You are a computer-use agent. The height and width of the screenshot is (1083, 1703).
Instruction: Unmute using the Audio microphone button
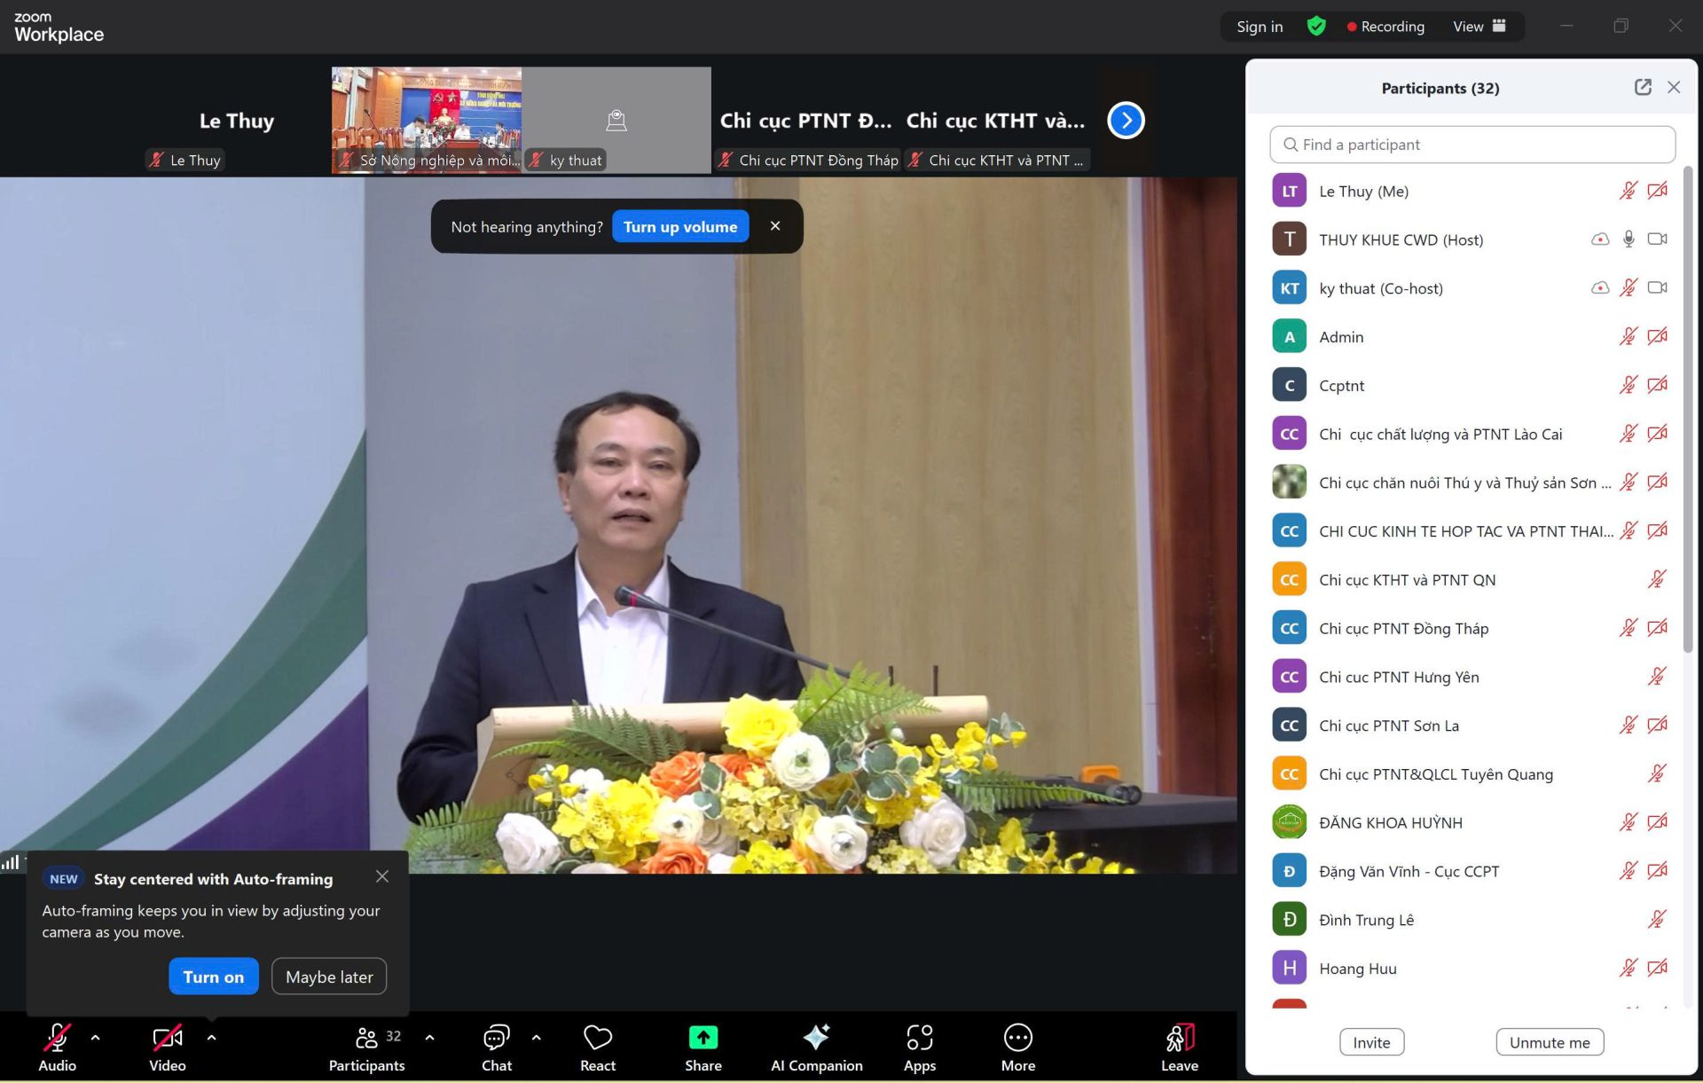click(x=57, y=1038)
